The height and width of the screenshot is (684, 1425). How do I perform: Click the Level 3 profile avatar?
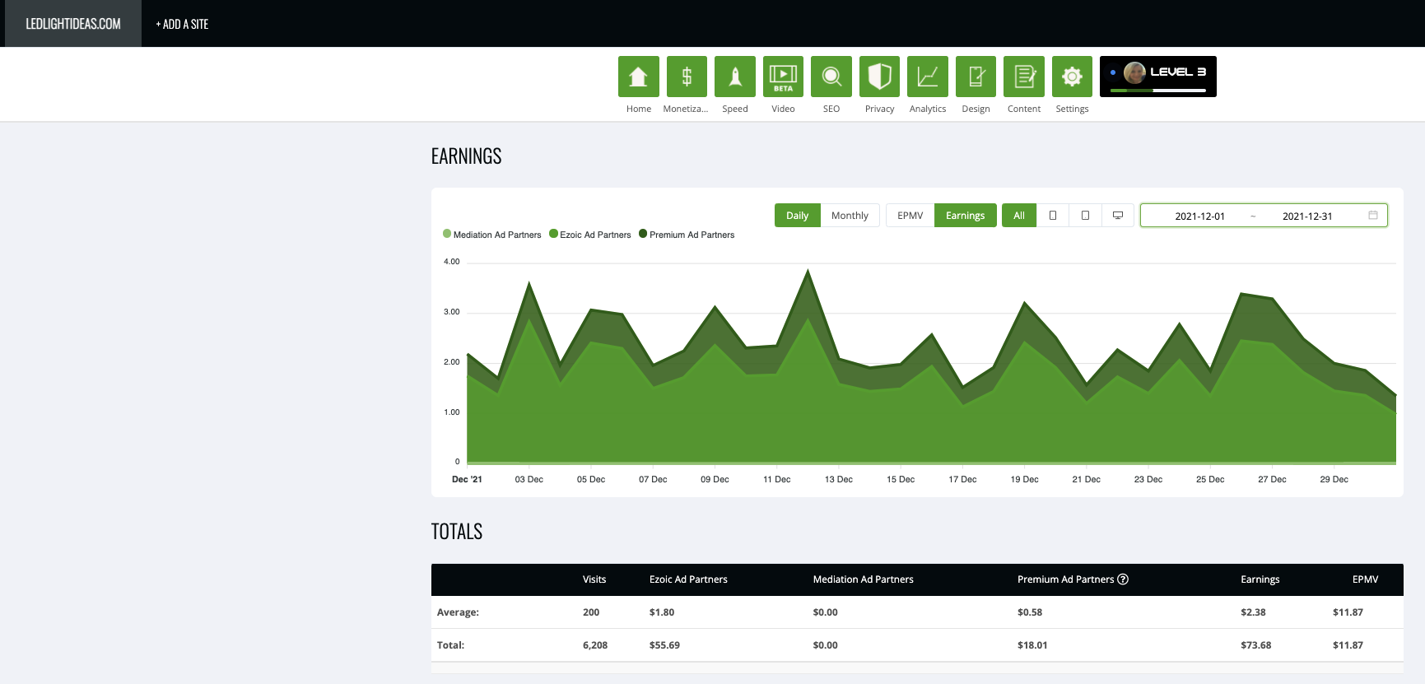(x=1134, y=72)
